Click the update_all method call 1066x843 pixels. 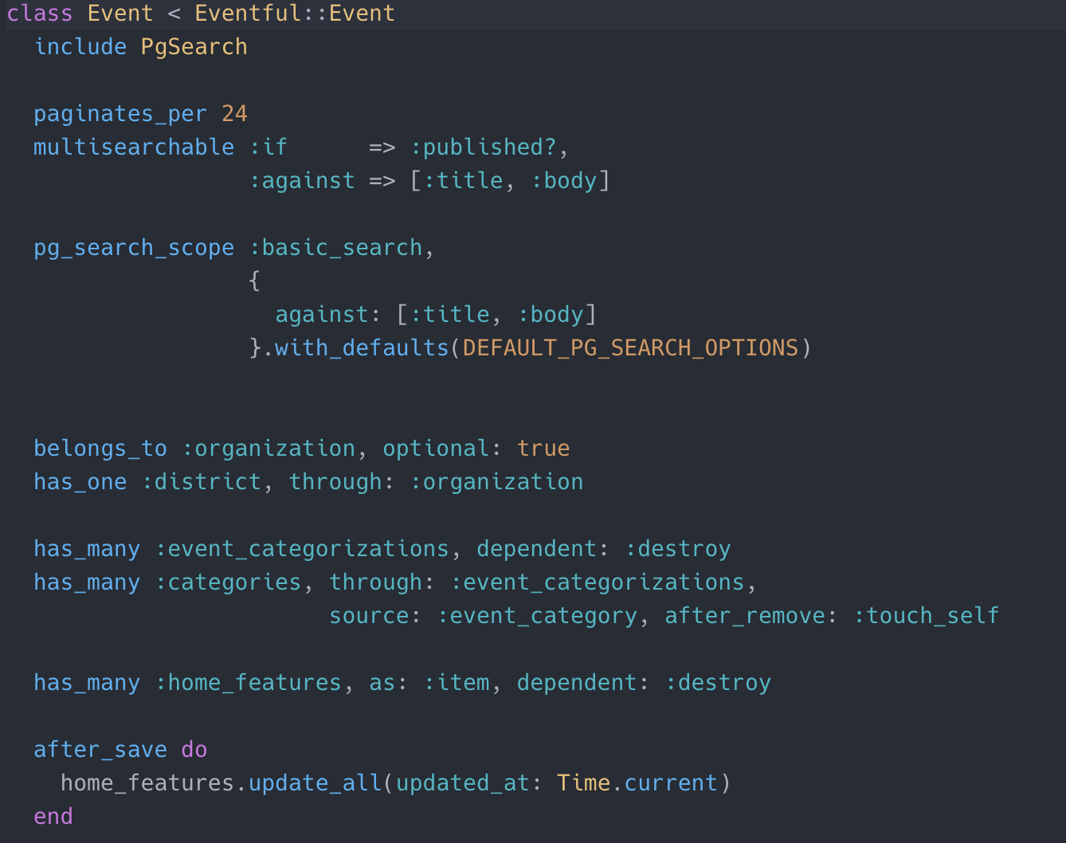click(314, 782)
